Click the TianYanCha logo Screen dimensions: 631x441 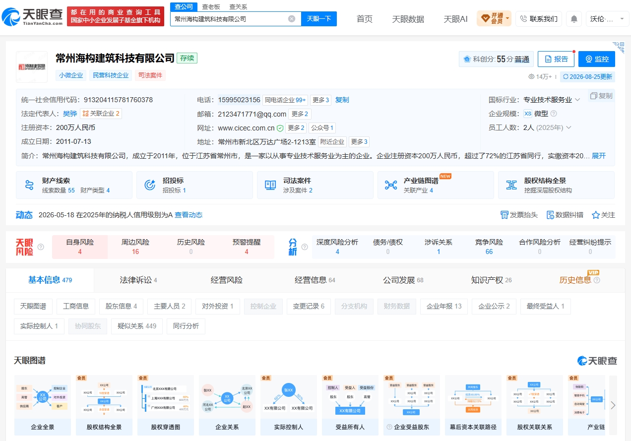(x=33, y=16)
